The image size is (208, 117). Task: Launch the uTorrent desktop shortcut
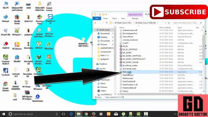pyautogui.click(x=39, y=45)
